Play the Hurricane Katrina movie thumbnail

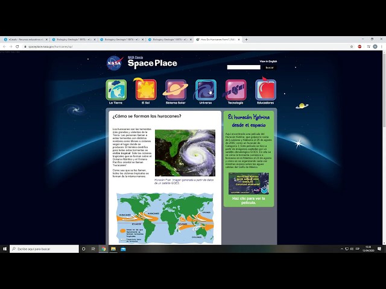point(248,183)
